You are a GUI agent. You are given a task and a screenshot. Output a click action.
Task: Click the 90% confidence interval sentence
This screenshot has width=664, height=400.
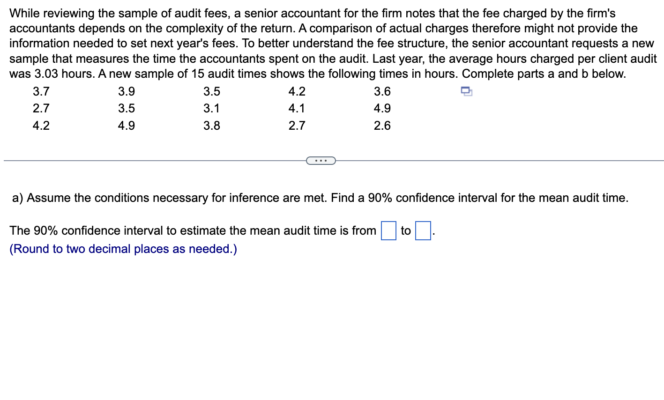pyautogui.click(x=193, y=230)
